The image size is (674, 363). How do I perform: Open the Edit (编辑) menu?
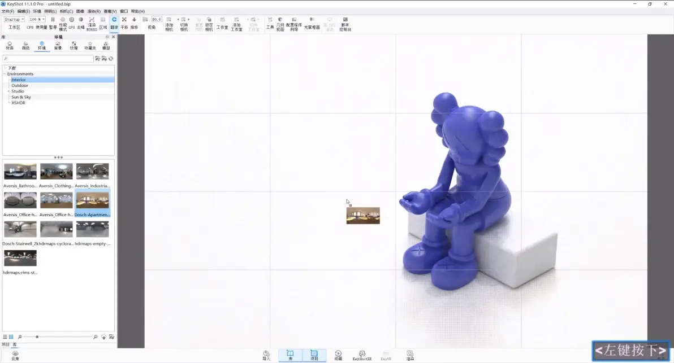pos(24,11)
